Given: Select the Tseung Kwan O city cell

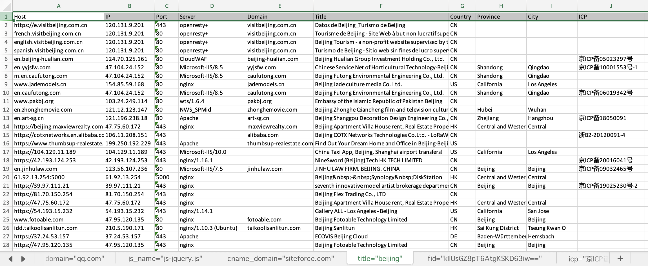Looking at the screenshot, I should [552, 228].
